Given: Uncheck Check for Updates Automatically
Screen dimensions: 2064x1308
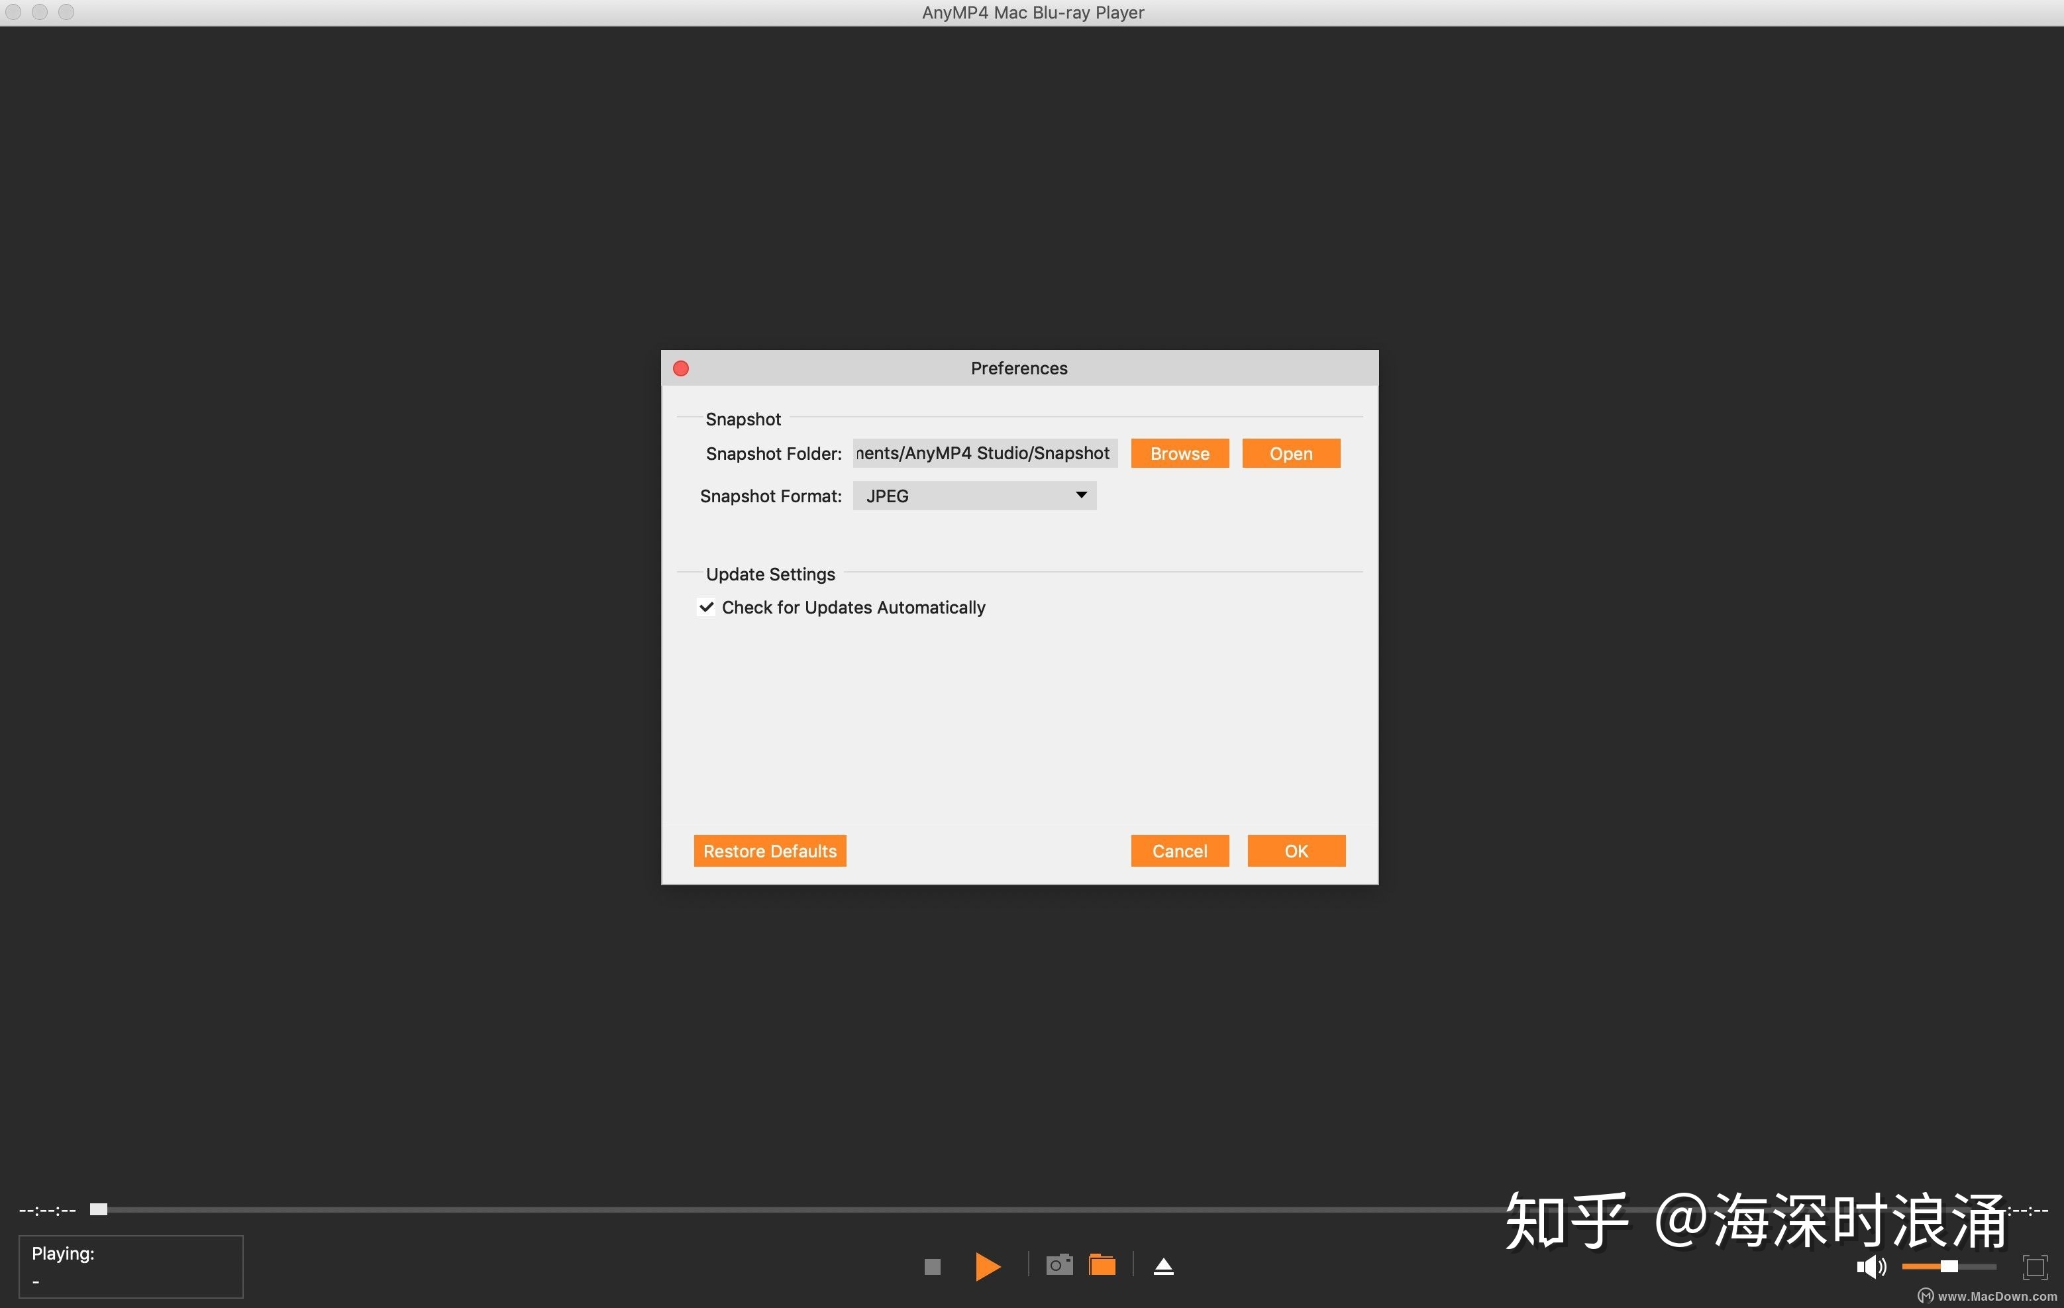Looking at the screenshot, I should [x=706, y=607].
